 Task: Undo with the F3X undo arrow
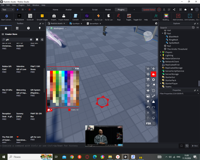(148, 107)
